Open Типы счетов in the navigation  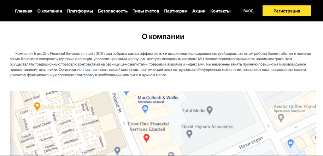146,11
